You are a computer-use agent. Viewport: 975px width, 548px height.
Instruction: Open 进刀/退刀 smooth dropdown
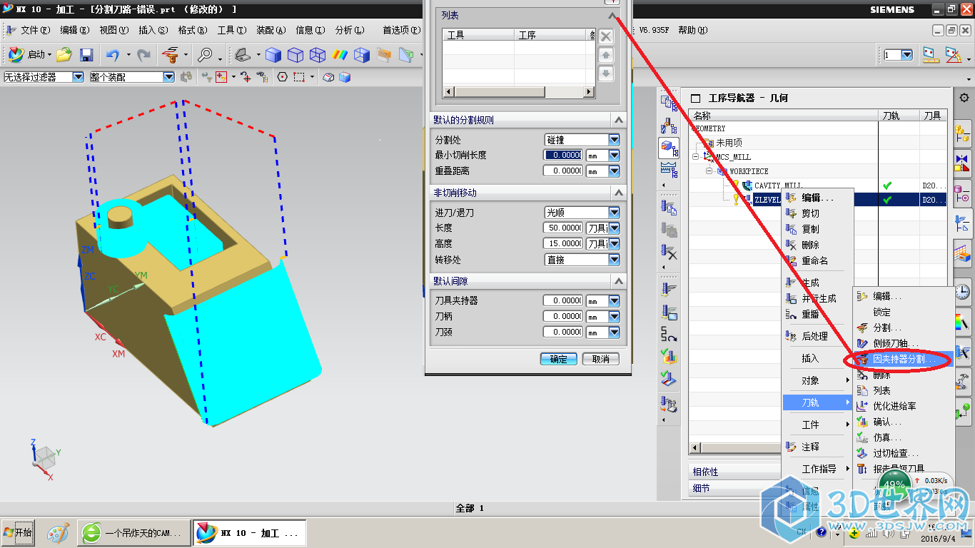[x=614, y=213]
